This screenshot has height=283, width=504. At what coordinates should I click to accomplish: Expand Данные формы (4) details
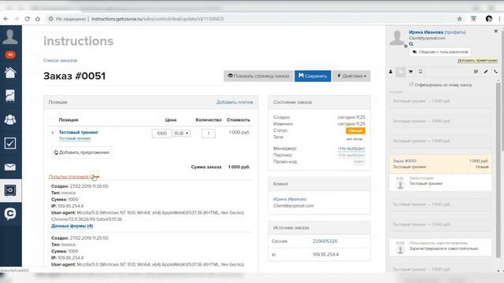72,226
